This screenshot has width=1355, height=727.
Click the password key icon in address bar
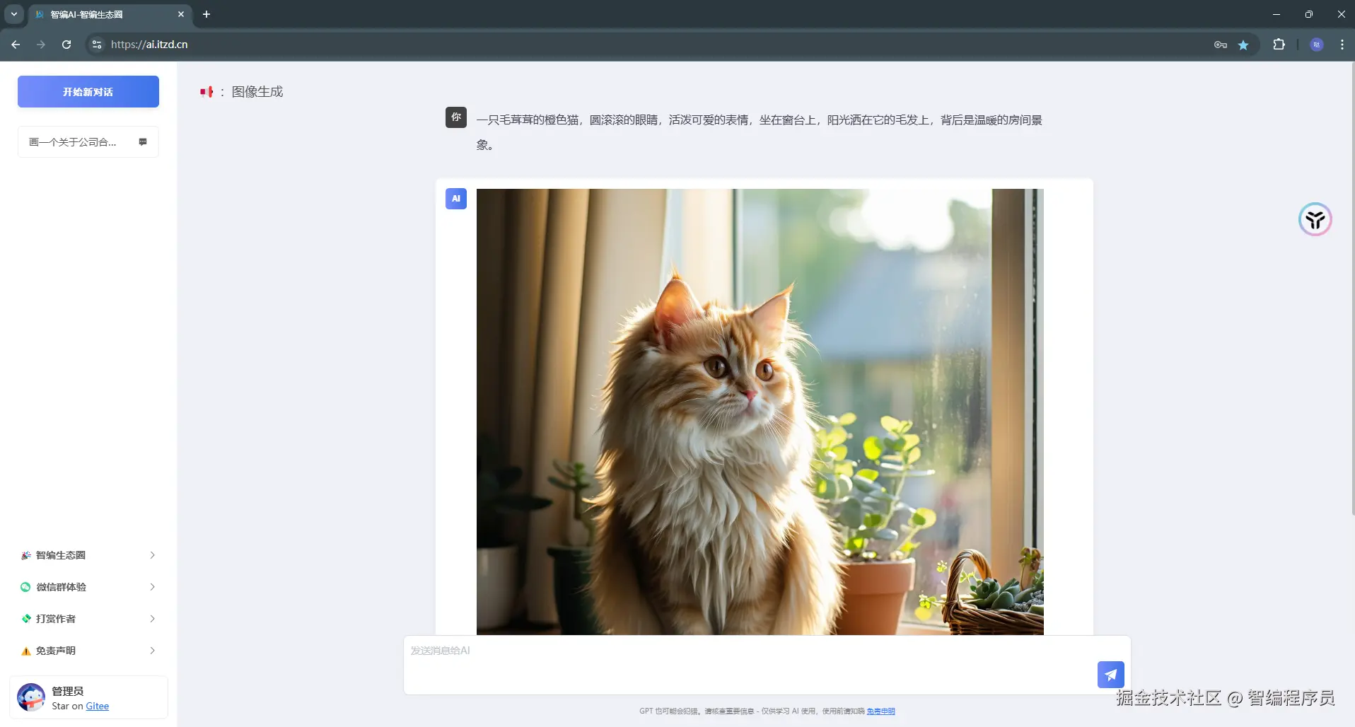click(1220, 45)
